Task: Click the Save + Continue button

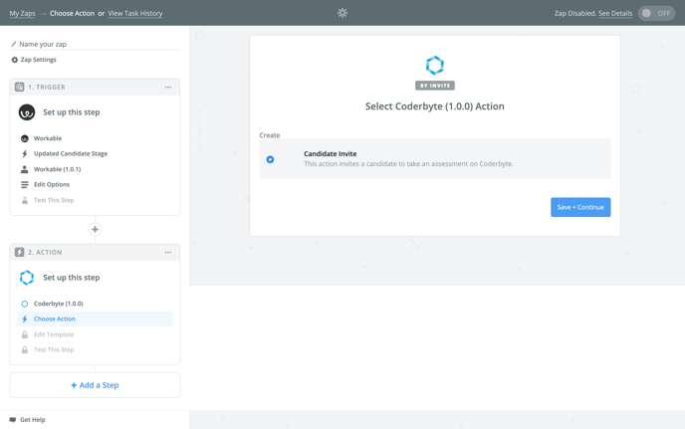Action: click(580, 207)
